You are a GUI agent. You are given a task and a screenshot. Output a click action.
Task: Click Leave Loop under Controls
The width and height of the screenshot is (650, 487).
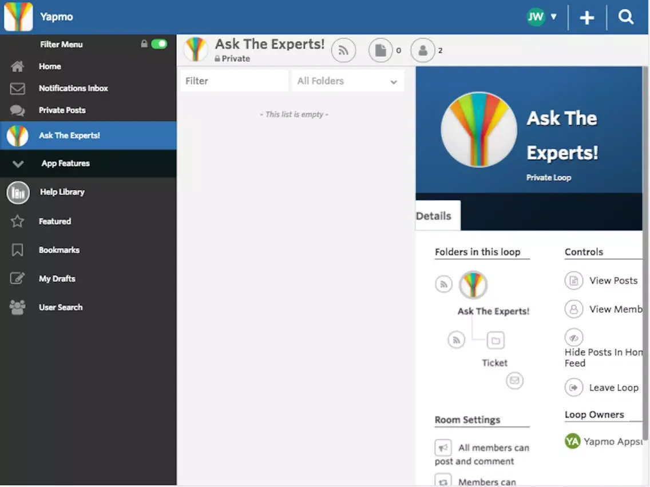[x=602, y=388]
